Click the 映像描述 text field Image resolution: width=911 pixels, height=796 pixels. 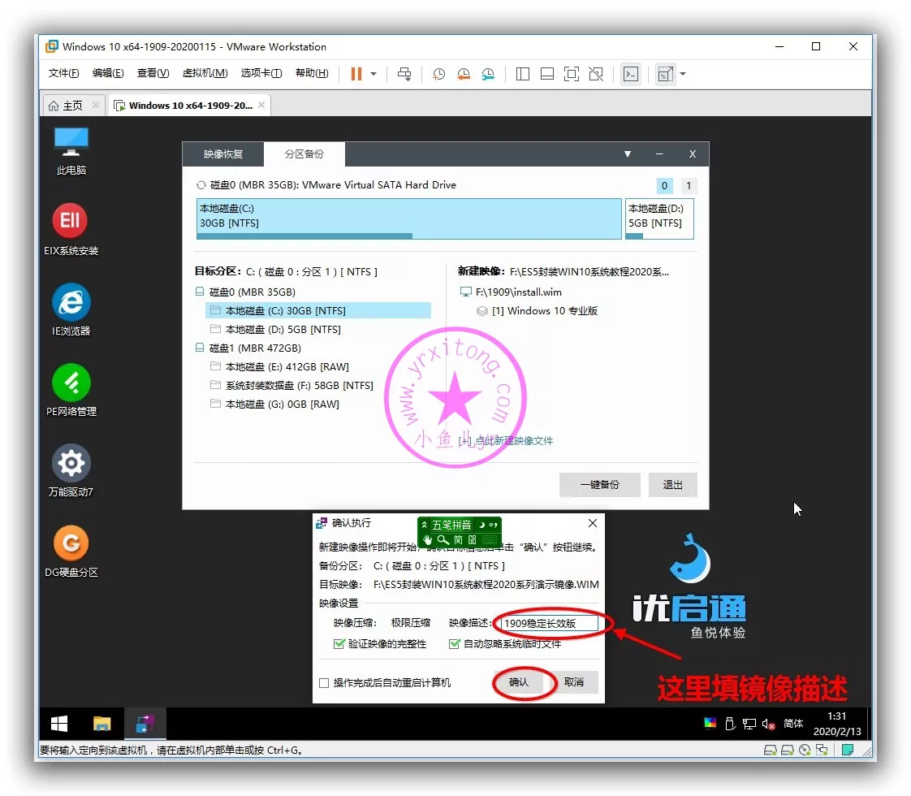click(x=549, y=624)
